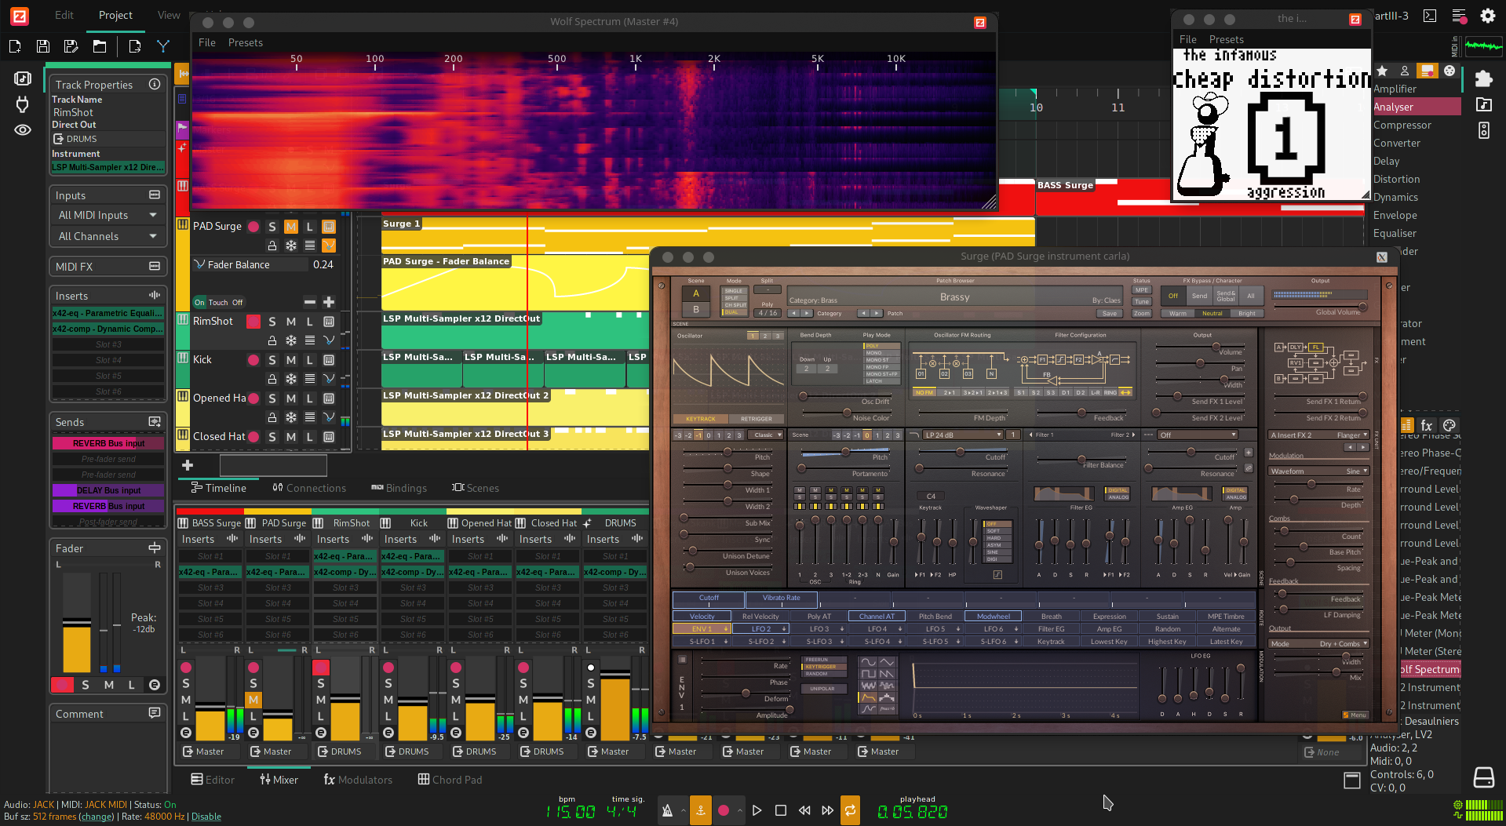Viewport: 1506px width, 826px height.
Task: Select Scene B in the Surge window
Action: tap(695, 309)
